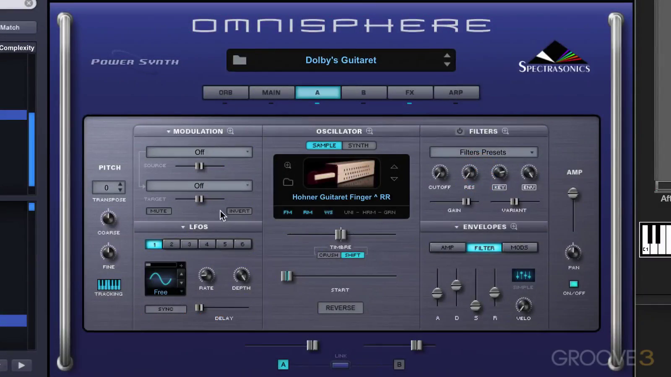Click the Timbre slider handle
The image size is (671, 377).
(x=341, y=234)
